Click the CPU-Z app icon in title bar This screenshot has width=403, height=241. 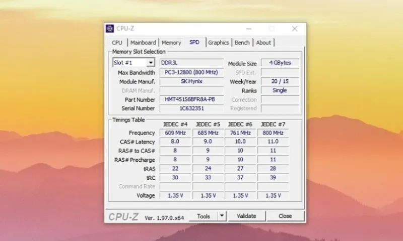click(x=110, y=29)
